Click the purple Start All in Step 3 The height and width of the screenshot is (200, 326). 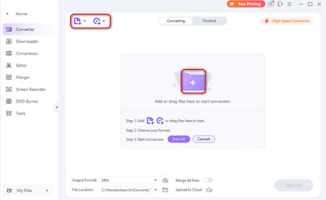179,139
